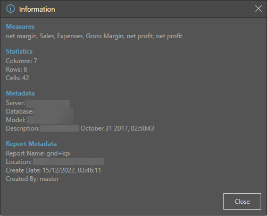Image resolution: width=267 pixels, height=216 pixels.
Task: Click the Cells: 42 statistic line
Action: 18,78
